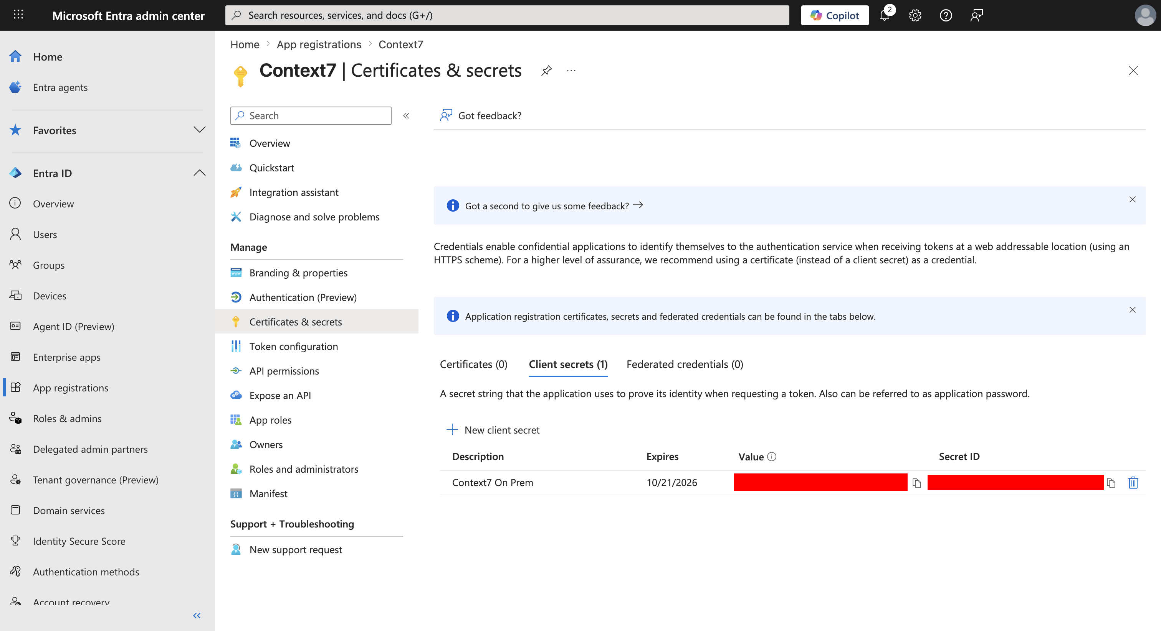Open the notifications bell
This screenshot has height=631, width=1161.
(x=885, y=15)
